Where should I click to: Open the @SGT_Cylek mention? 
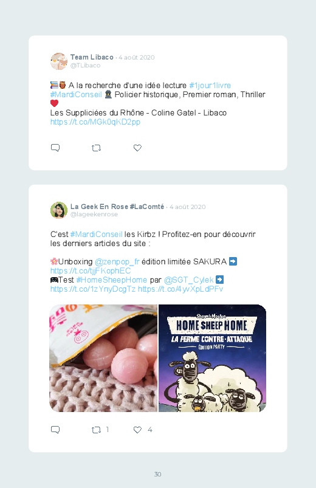pyautogui.click(x=188, y=280)
